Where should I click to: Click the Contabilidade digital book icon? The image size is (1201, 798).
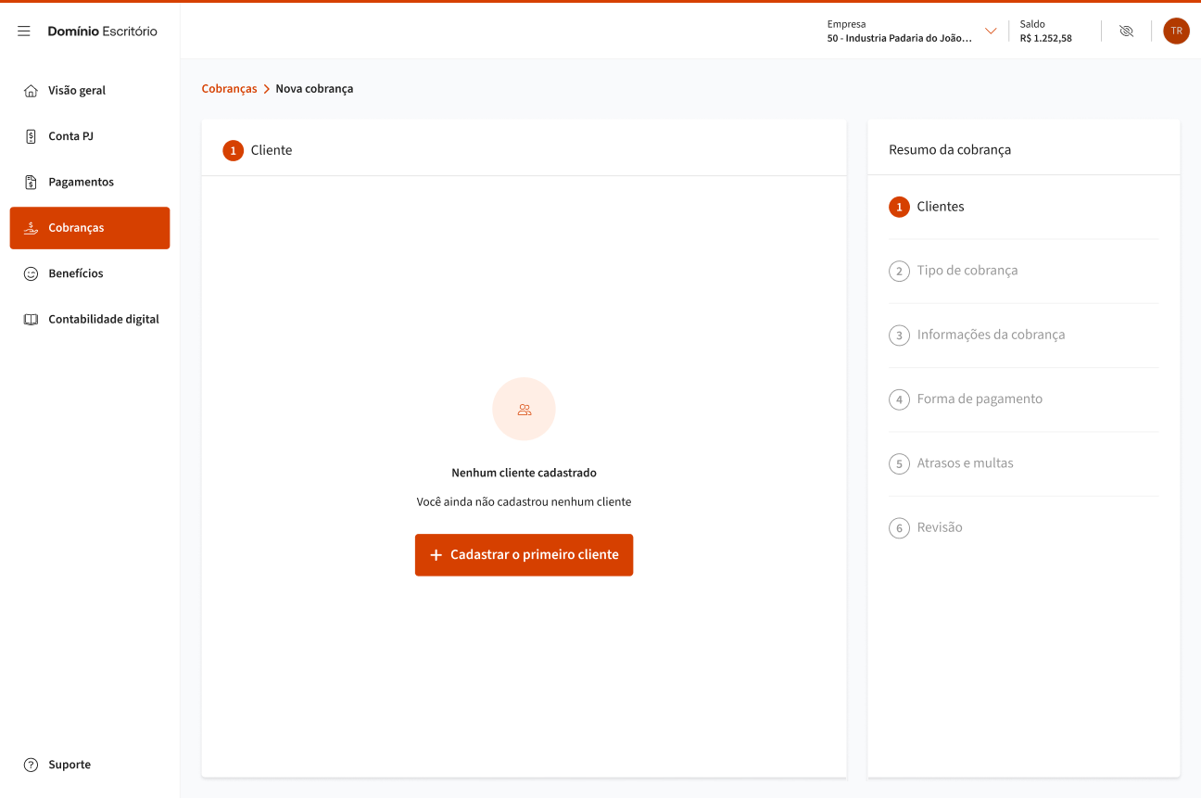point(31,320)
